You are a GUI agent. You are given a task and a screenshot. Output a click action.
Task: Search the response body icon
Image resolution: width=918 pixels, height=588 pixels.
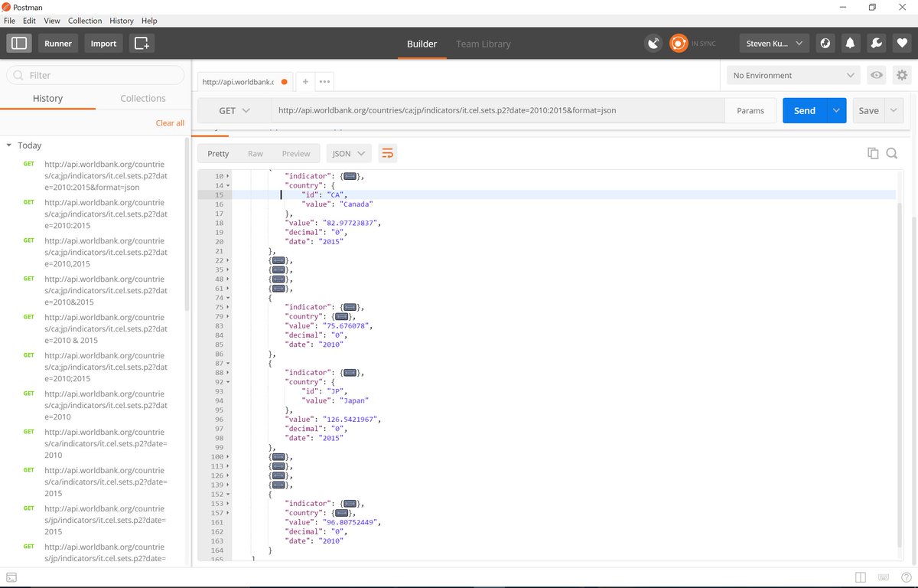tap(891, 153)
